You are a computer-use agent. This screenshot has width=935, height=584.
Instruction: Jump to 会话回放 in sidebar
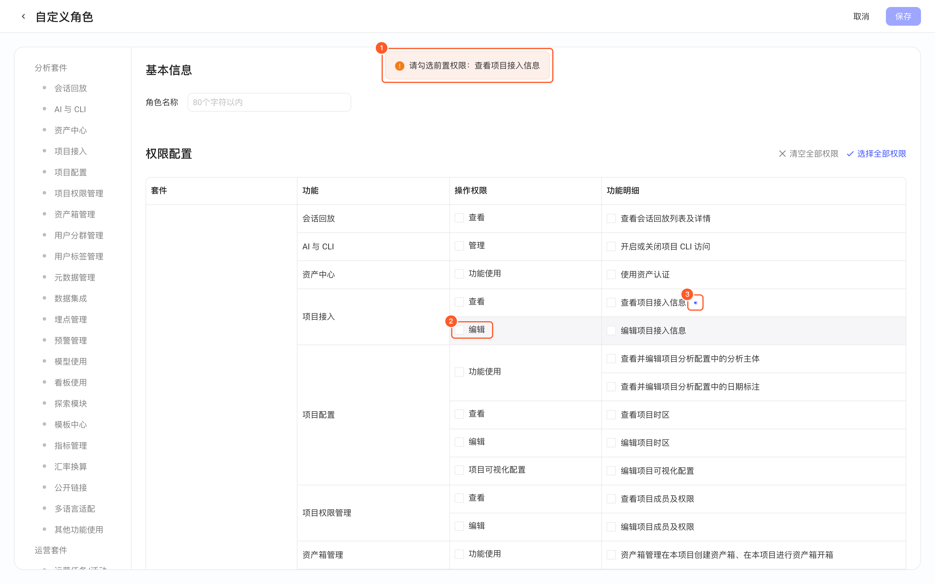(x=71, y=88)
